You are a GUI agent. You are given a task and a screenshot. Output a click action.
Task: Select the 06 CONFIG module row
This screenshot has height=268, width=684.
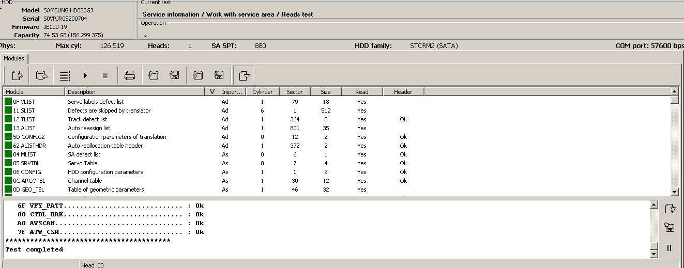click(x=337, y=172)
